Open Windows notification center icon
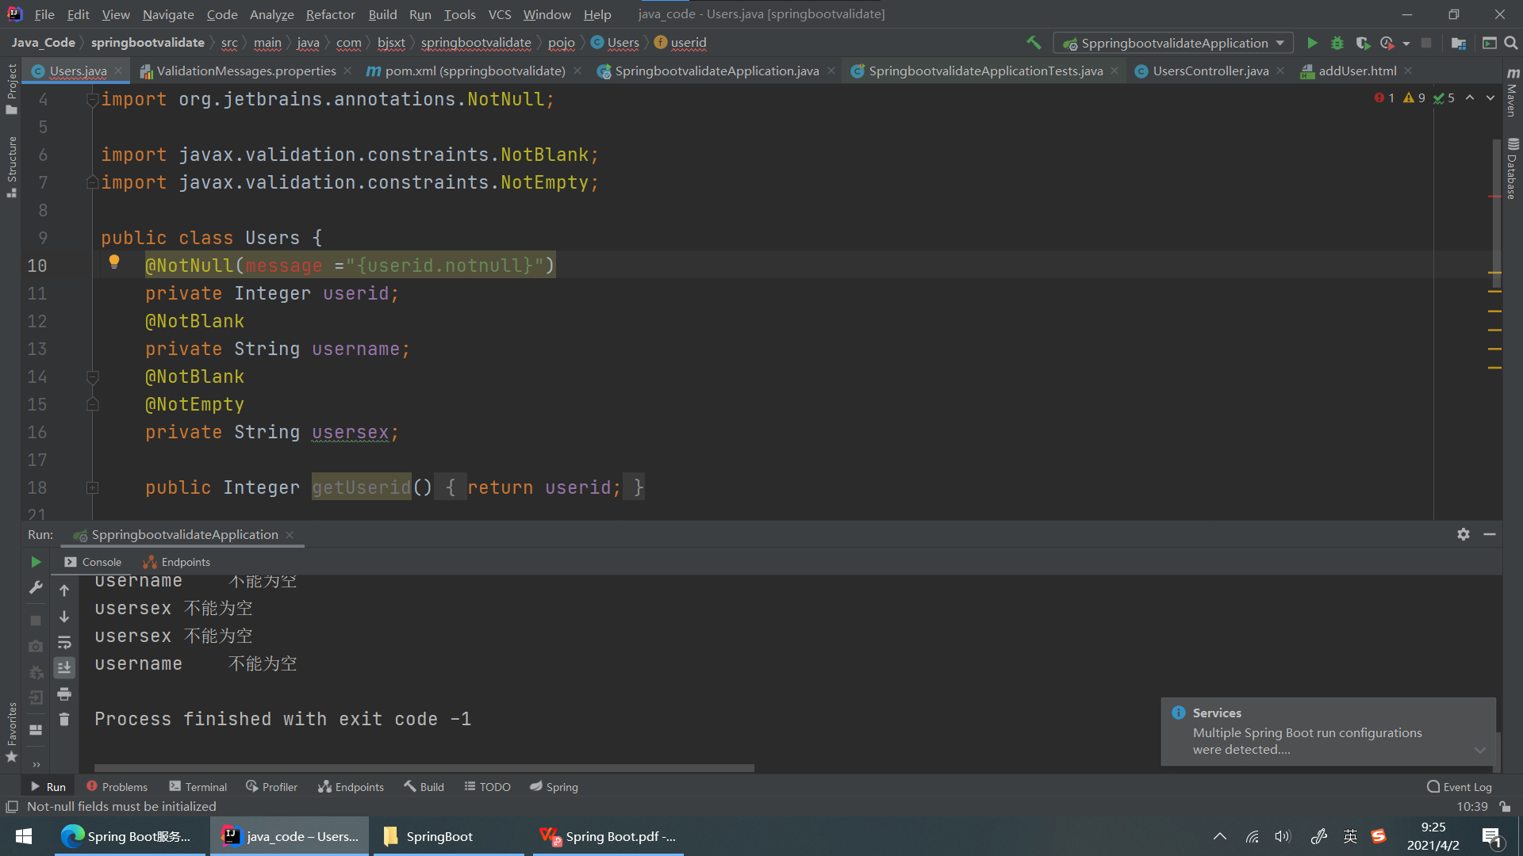The height and width of the screenshot is (856, 1523). [x=1491, y=837]
